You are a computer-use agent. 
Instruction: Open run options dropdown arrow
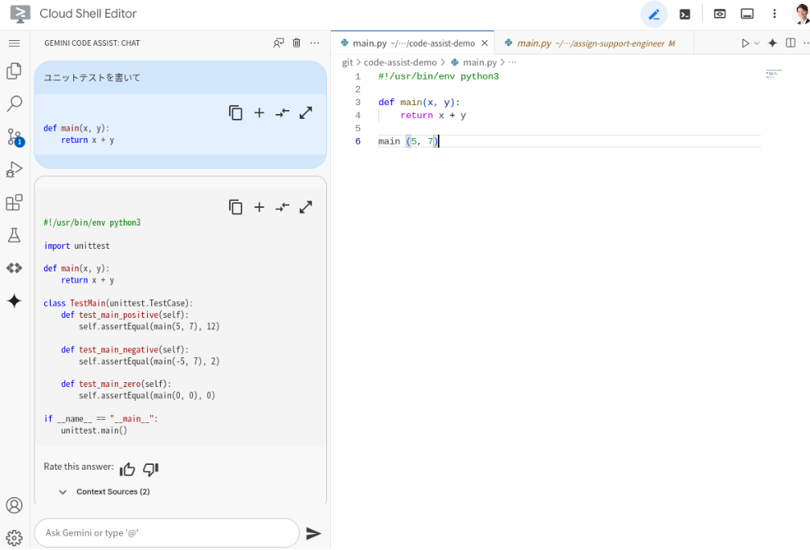[757, 43]
